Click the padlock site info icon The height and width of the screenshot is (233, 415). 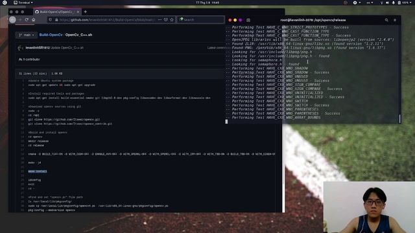[56, 19]
